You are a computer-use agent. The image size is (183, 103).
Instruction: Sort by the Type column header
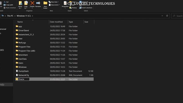(x=71, y=22)
